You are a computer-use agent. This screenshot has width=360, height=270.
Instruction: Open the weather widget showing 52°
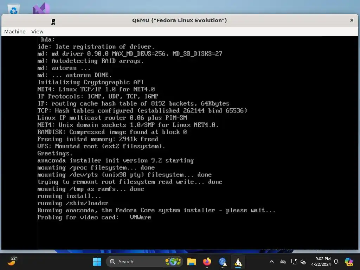[x=12, y=261]
